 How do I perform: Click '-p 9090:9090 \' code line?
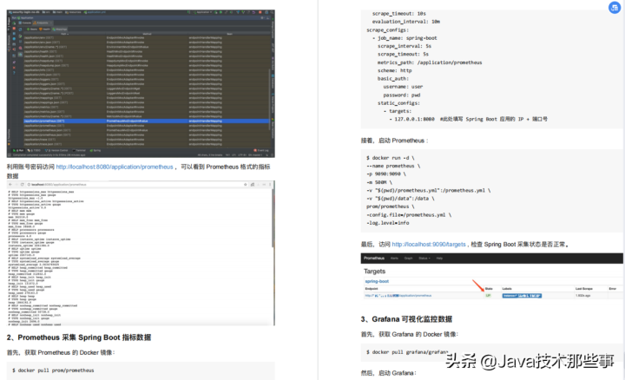point(385,174)
